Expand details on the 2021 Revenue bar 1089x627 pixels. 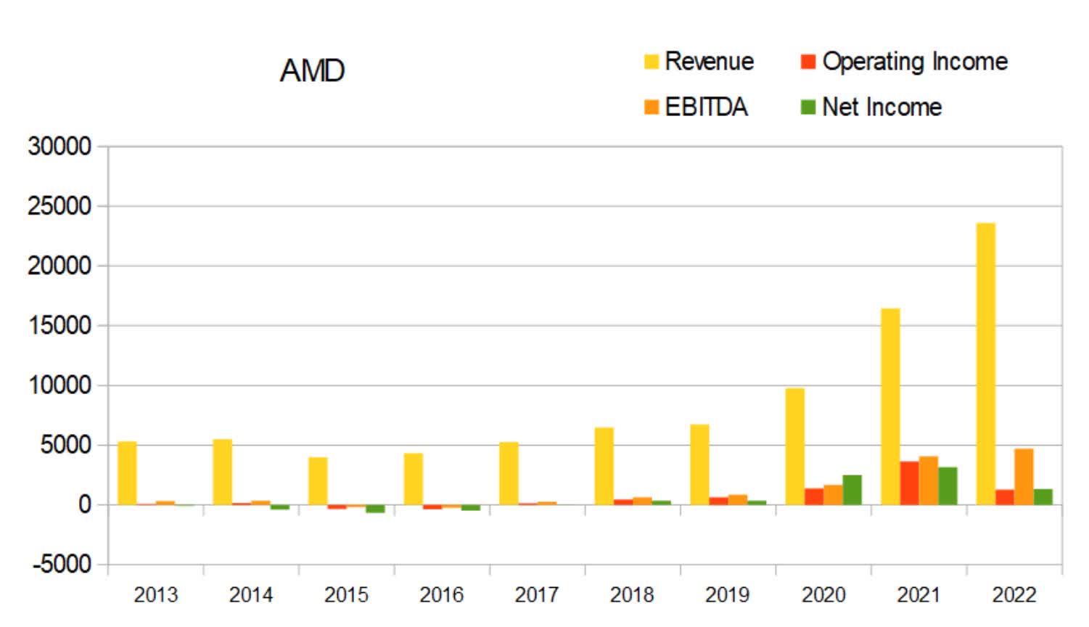(x=892, y=406)
